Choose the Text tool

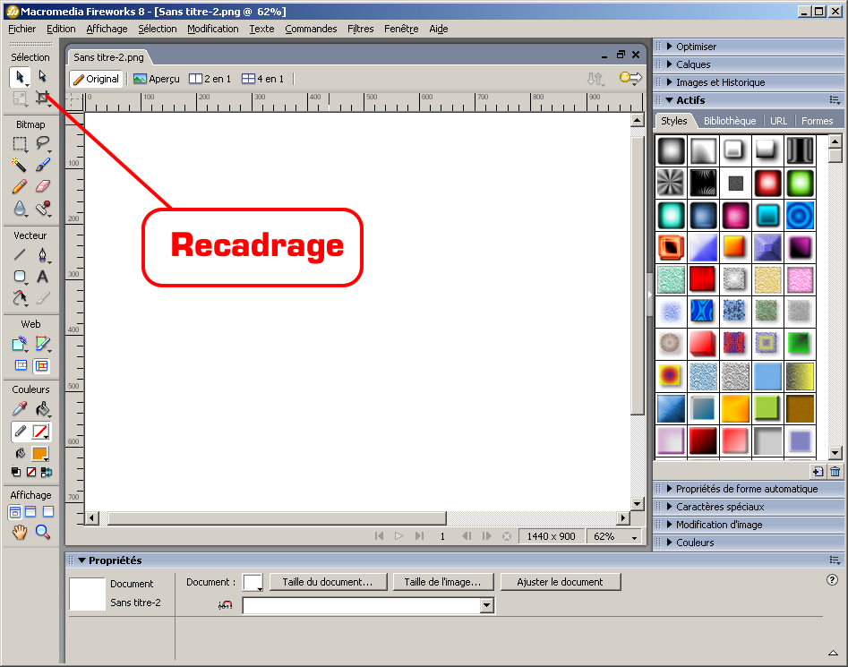coord(42,277)
